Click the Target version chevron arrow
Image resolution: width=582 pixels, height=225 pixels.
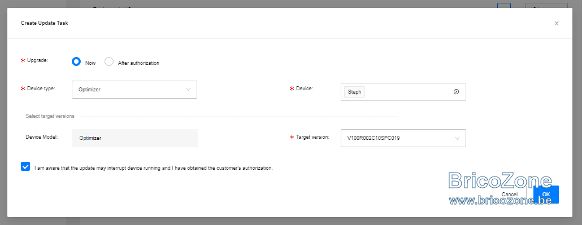457,138
